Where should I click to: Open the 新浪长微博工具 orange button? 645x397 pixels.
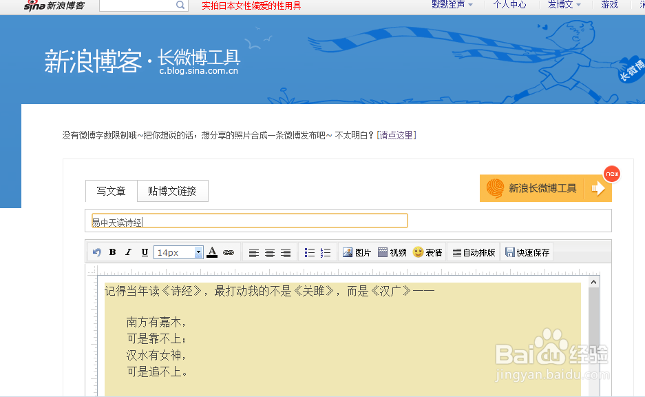pos(545,188)
